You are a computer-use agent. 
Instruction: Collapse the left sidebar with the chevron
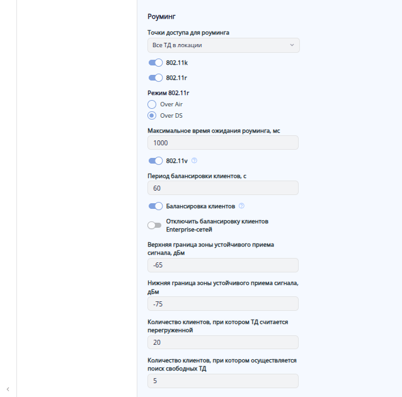pyautogui.click(x=8, y=389)
